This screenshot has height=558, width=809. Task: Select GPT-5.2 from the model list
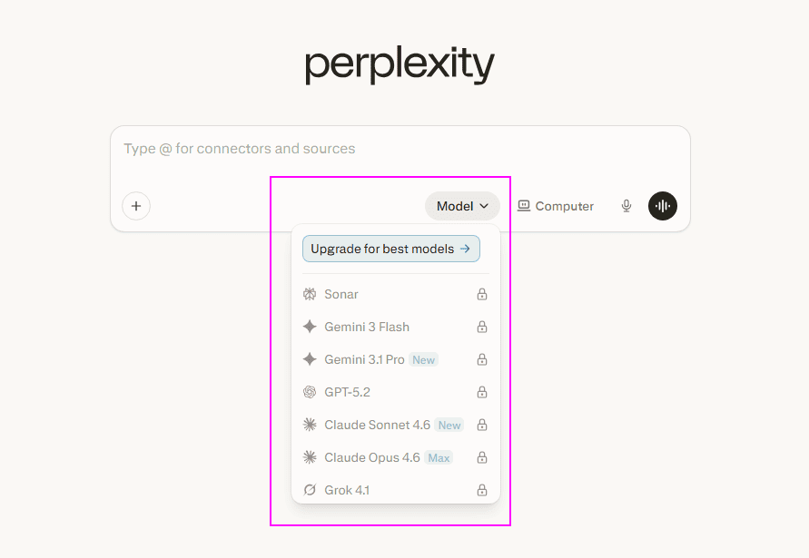point(348,392)
